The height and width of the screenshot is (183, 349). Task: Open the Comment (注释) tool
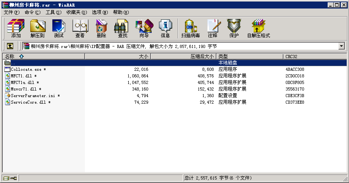[x=213, y=28]
